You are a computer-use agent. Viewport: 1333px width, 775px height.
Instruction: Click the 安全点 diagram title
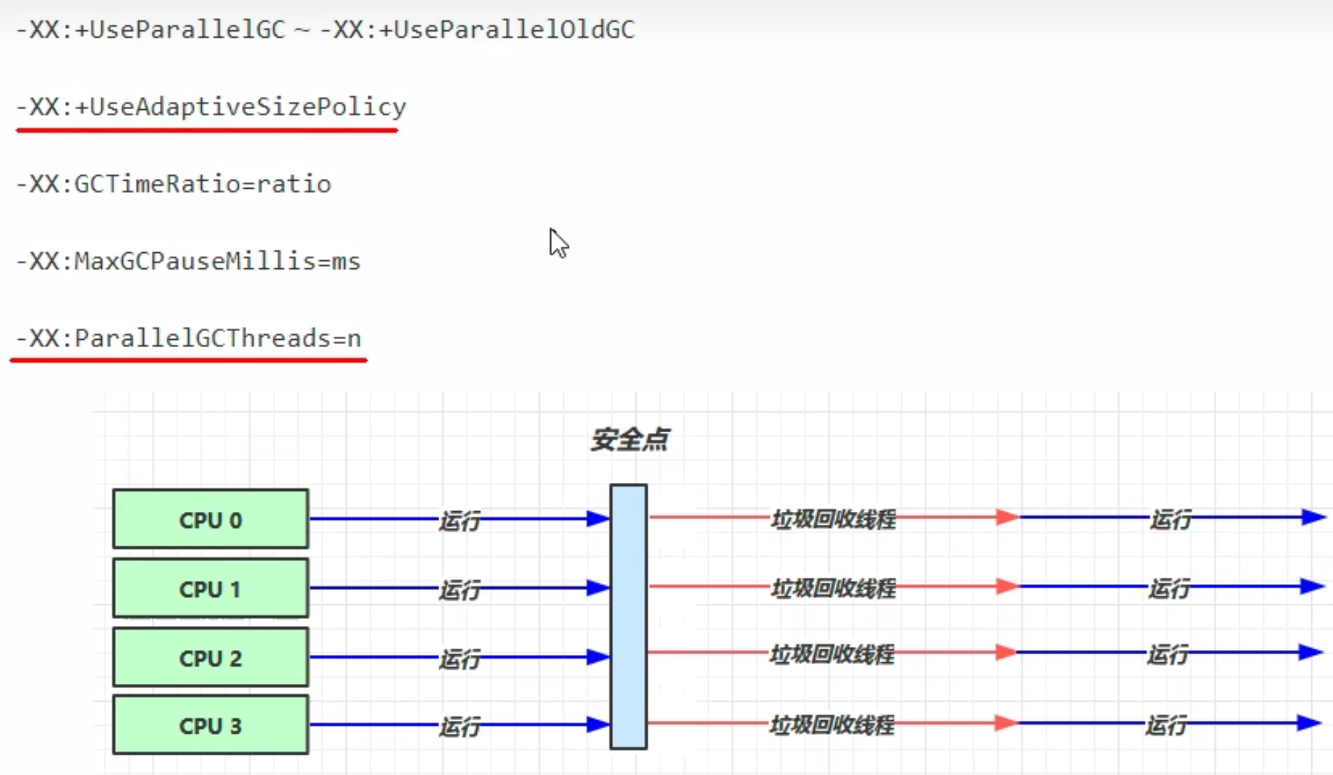630,440
